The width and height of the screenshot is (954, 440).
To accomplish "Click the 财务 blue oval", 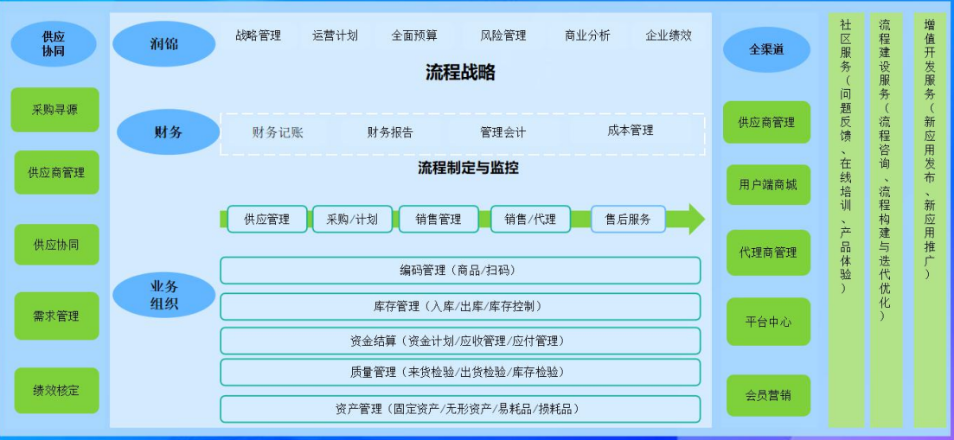I will (168, 132).
